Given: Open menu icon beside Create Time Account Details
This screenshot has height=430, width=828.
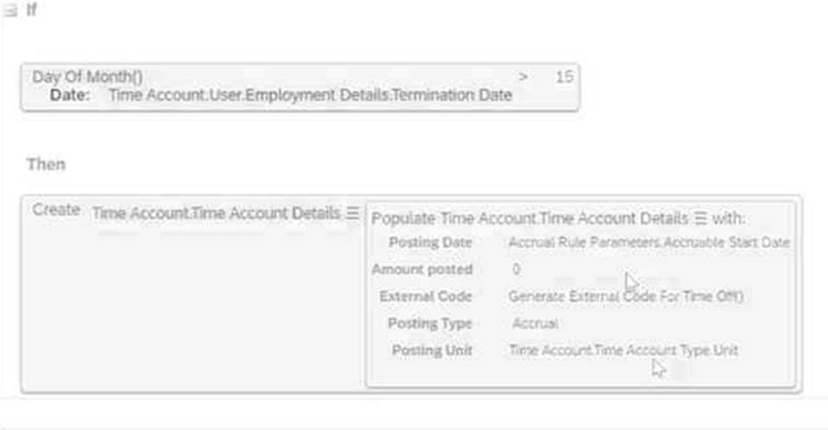Looking at the screenshot, I should coord(352,212).
